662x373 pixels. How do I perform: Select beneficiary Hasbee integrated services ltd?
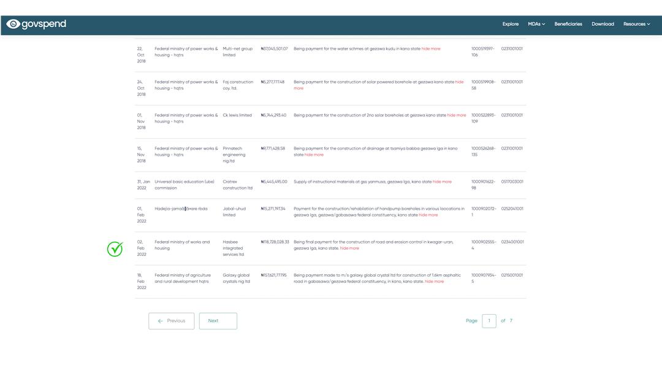[x=233, y=248]
